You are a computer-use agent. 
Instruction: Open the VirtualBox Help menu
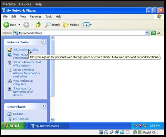click(38, 4)
